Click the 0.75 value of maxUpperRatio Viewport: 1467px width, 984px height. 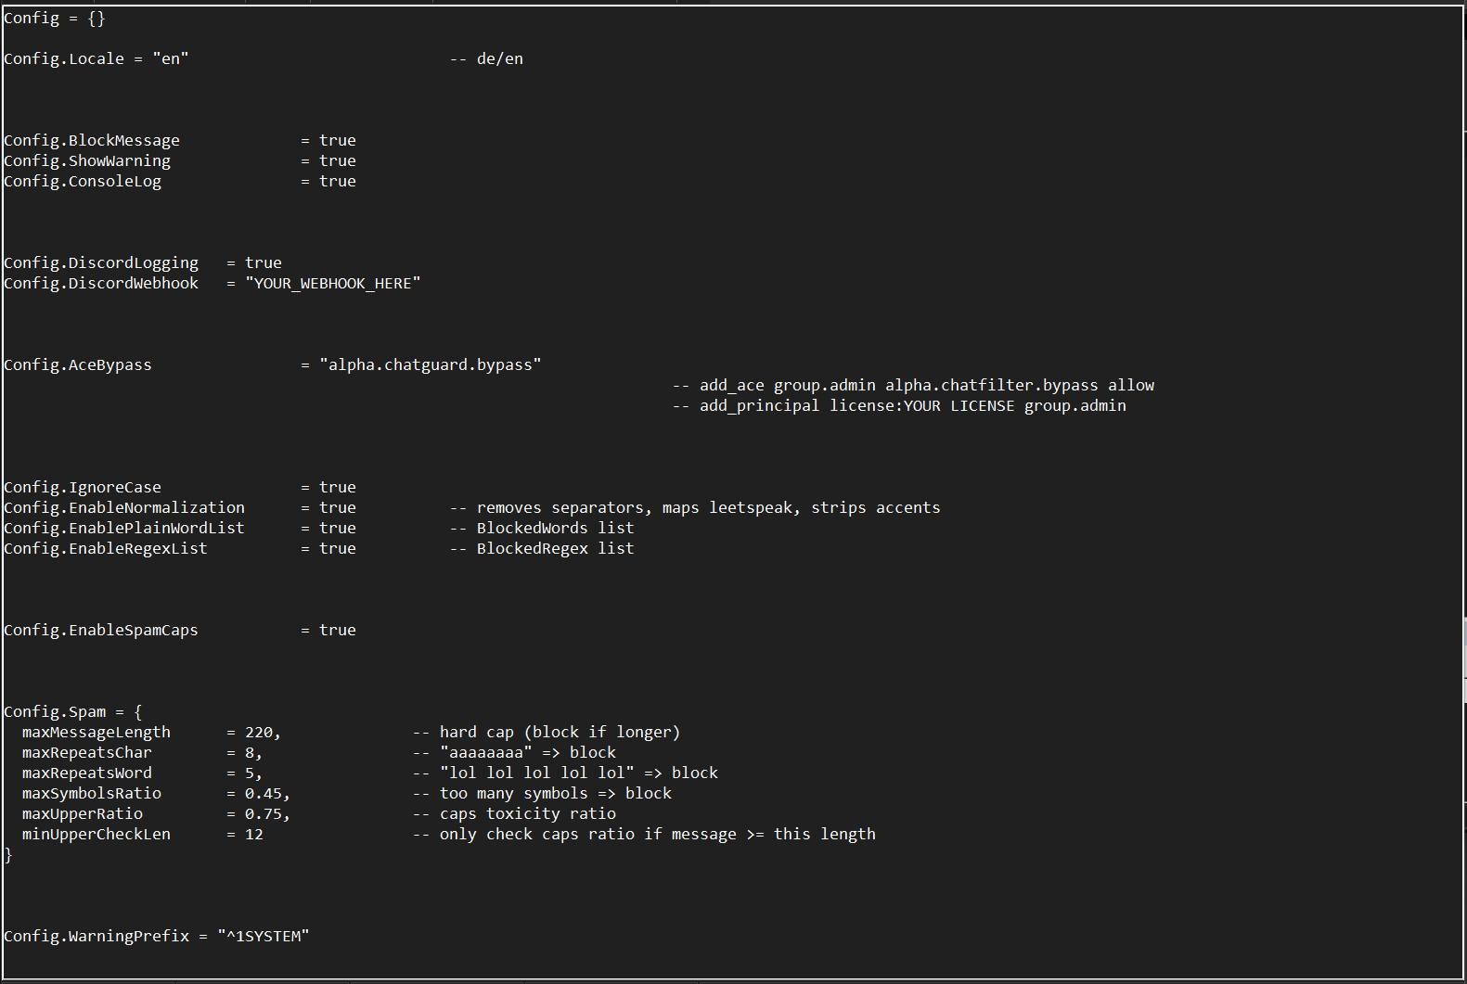coord(264,813)
